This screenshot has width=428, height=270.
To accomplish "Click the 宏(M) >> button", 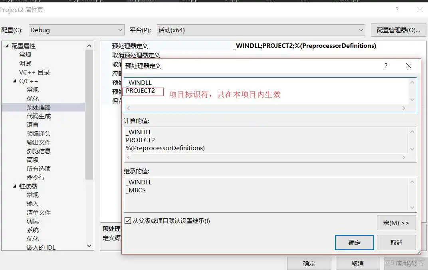I will [396, 223].
